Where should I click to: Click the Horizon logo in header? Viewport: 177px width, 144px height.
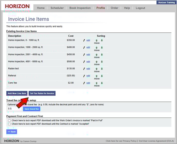point(17,6)
